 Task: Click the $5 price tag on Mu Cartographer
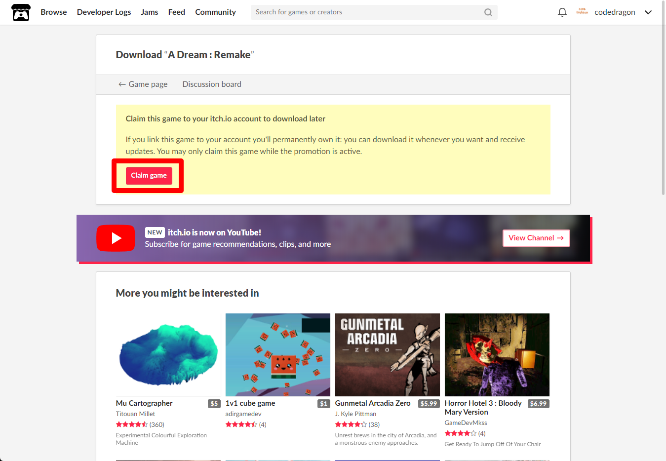pyautogui.click(x=214, y=404)
